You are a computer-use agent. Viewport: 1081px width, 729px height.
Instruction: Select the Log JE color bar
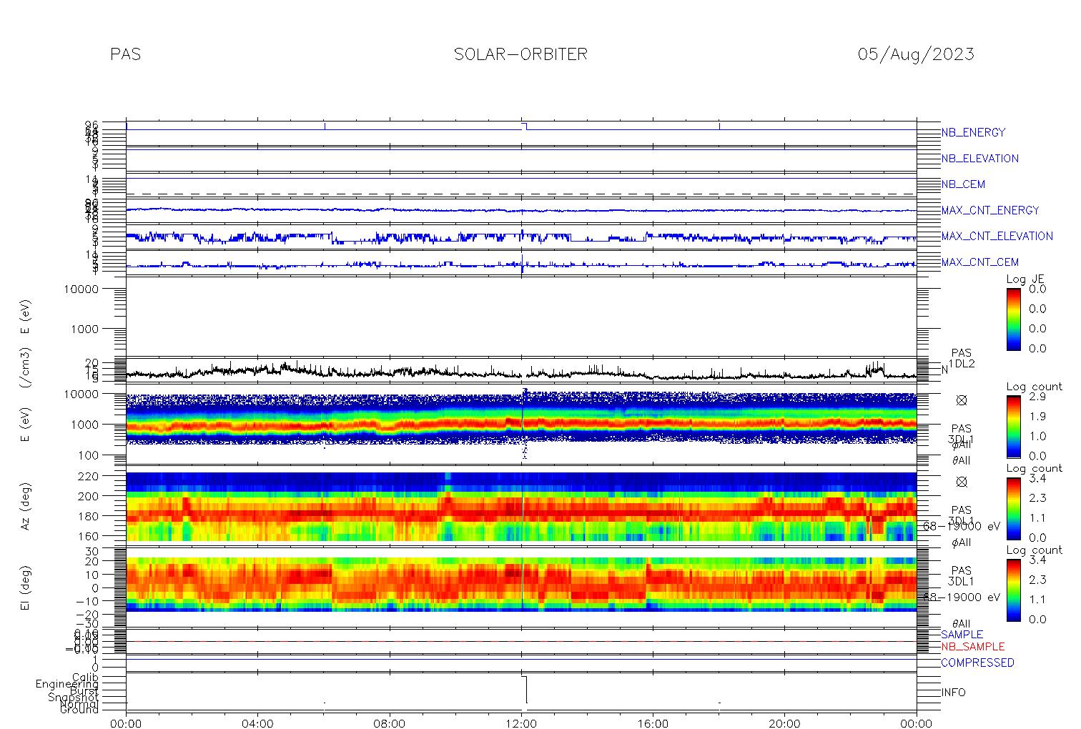(1014, 319)
